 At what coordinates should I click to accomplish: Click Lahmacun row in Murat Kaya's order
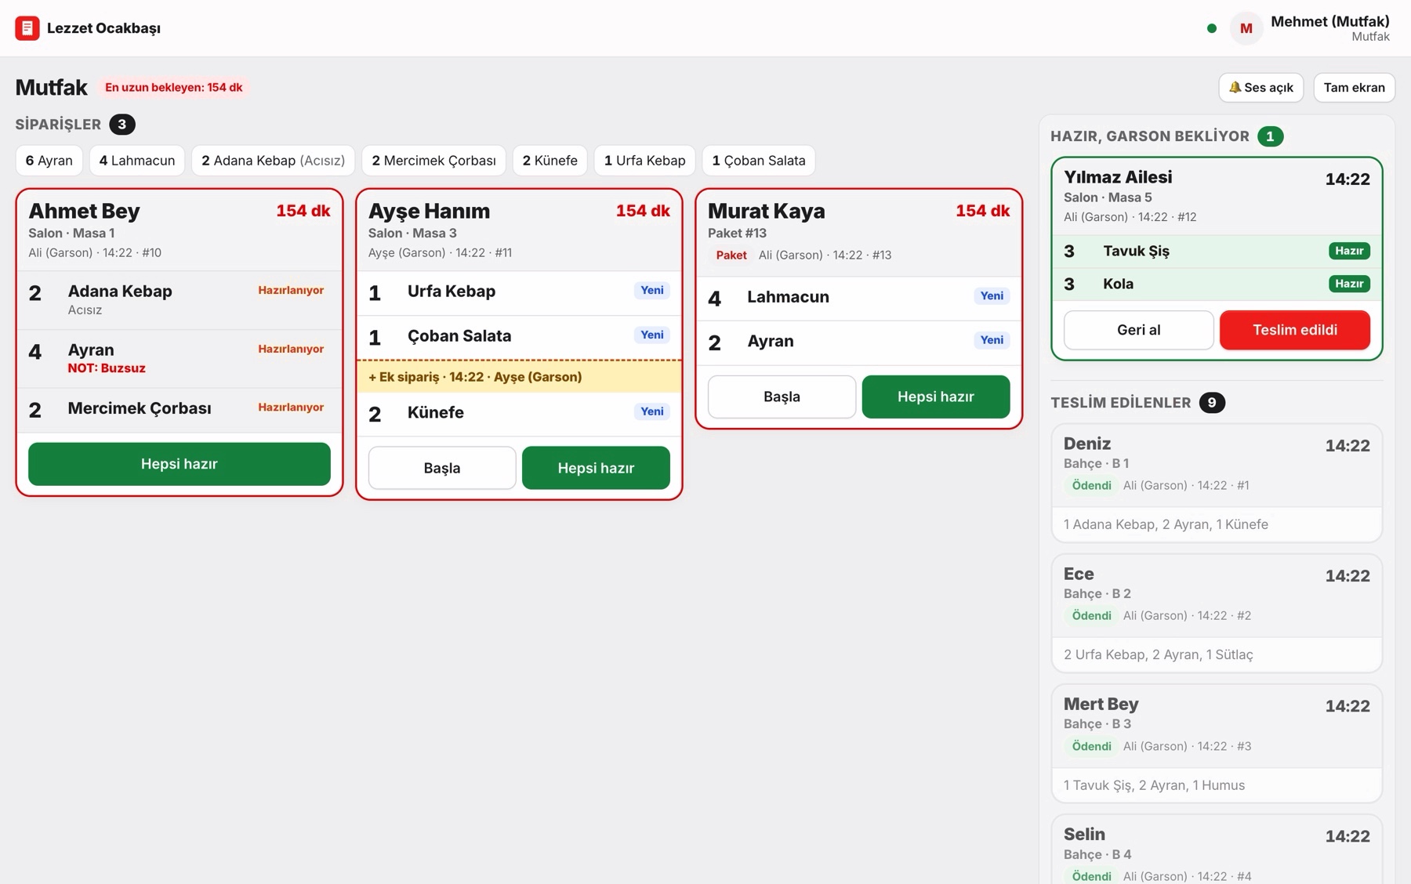tap(858, 299)
